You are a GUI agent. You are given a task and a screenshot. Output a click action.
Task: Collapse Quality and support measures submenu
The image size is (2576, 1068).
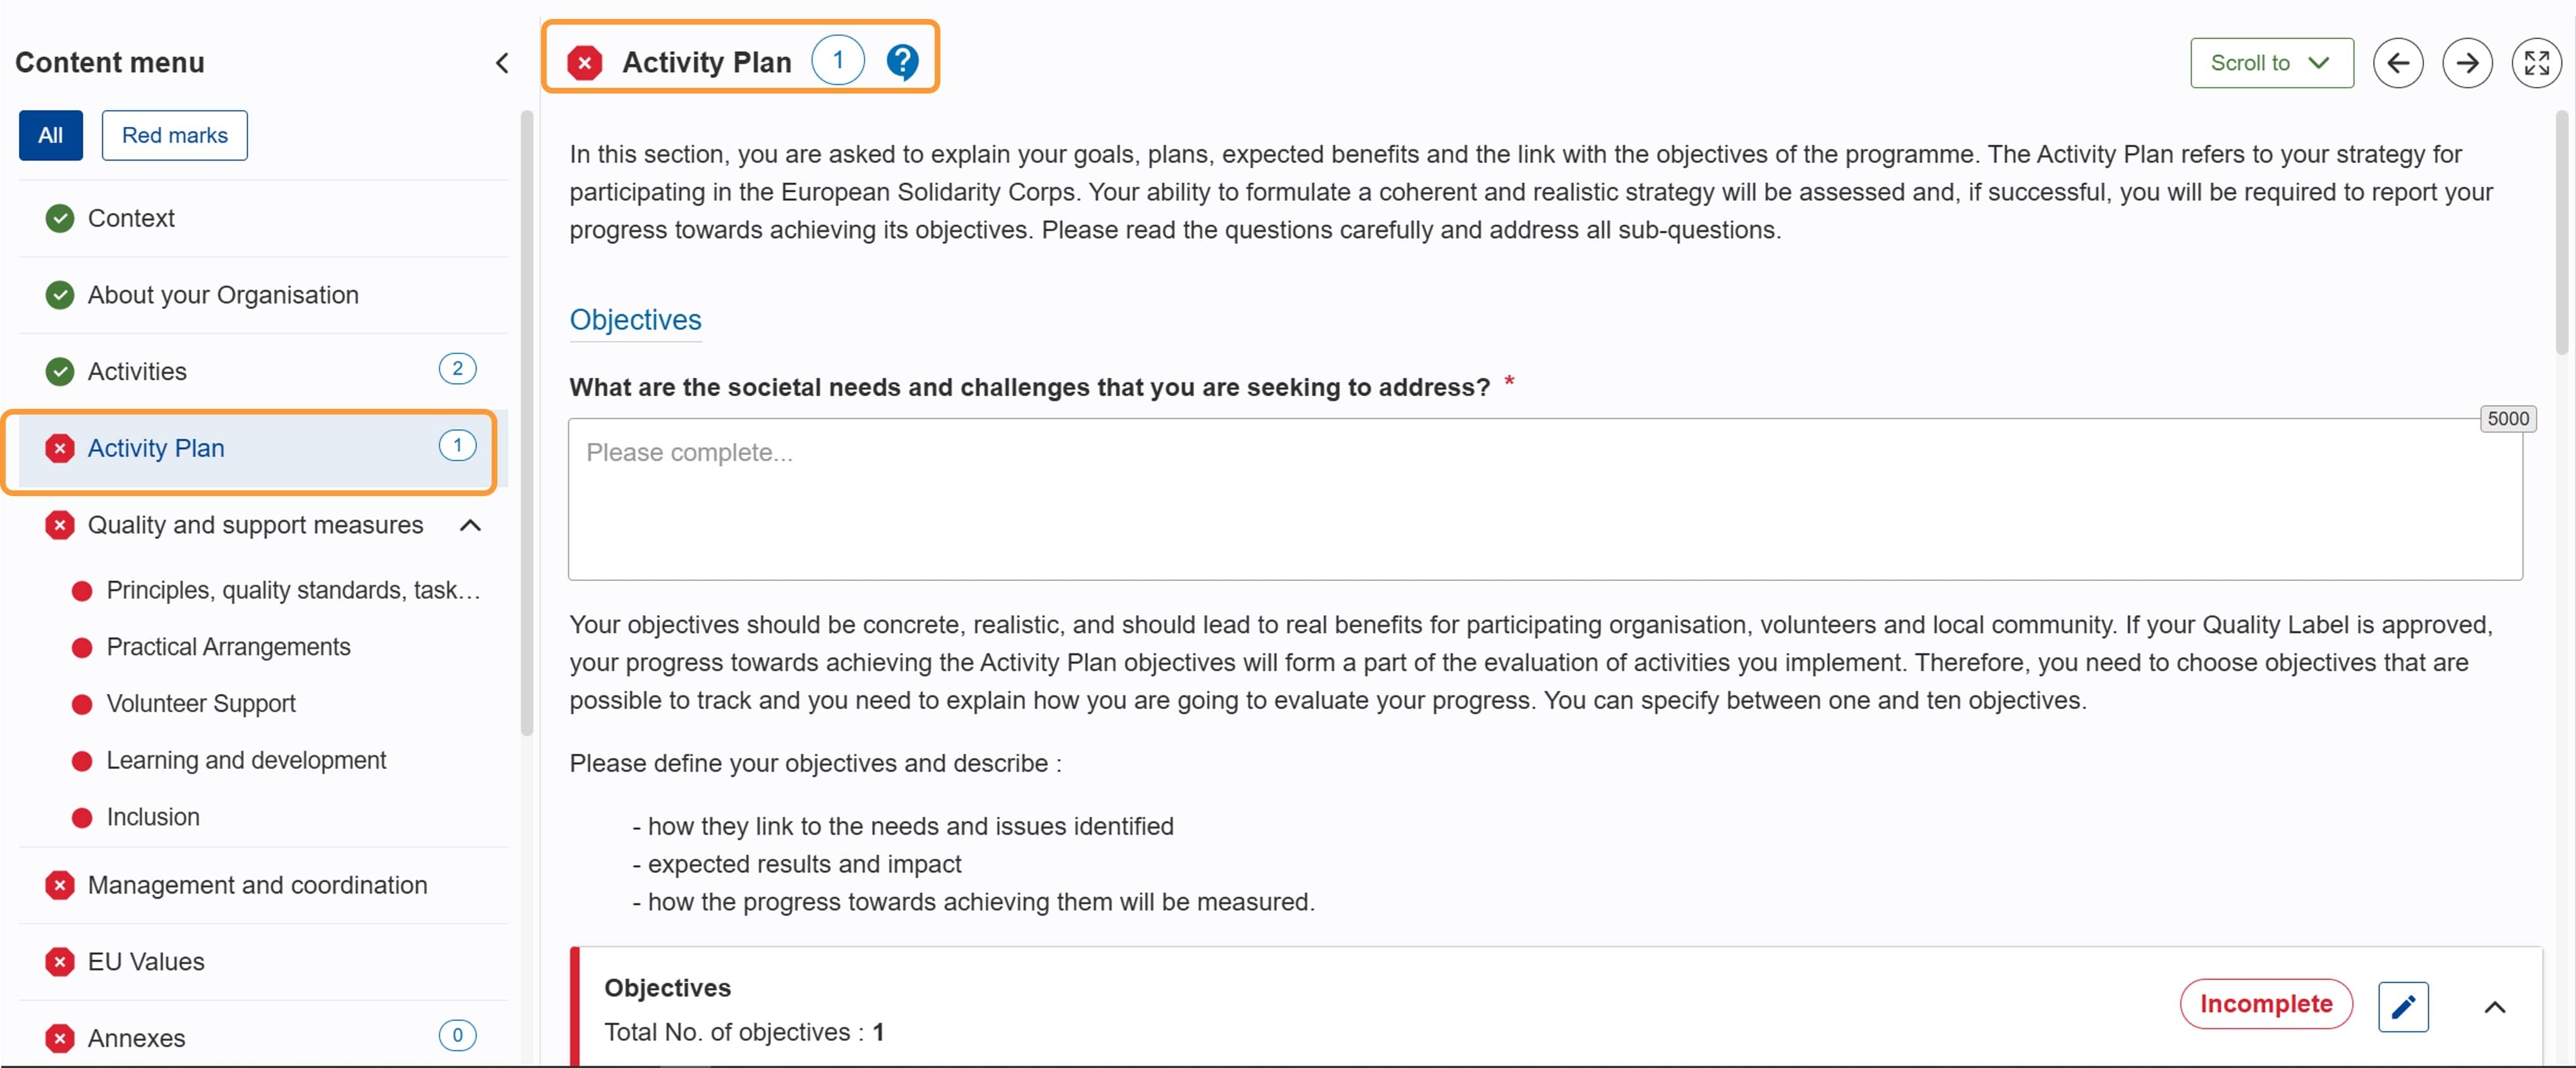click(470, 525)
